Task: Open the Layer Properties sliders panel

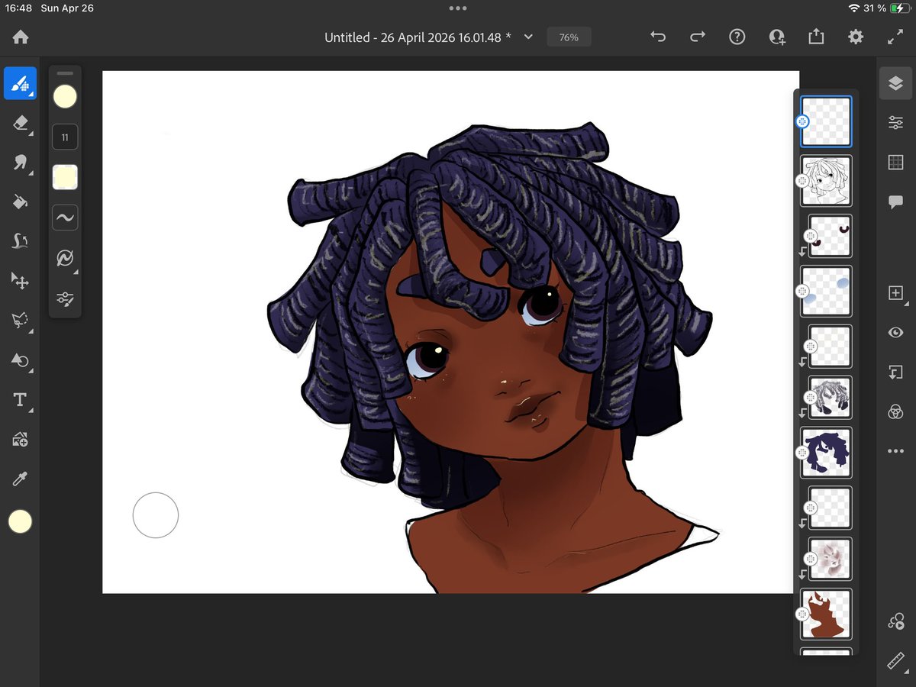Action: pos(895,122)
